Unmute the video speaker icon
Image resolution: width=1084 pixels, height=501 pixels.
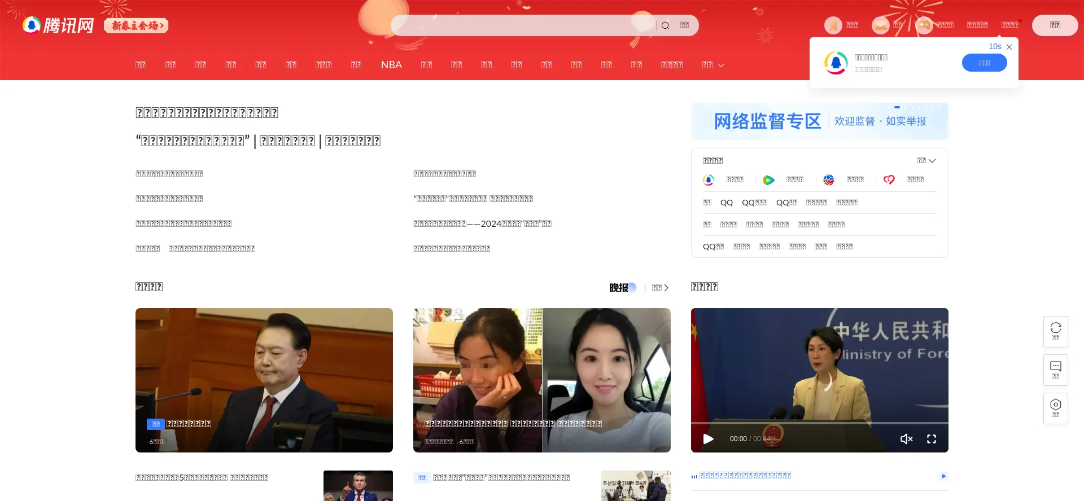pos(906,439)
